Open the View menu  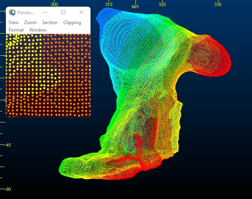[x=13, y=23]
